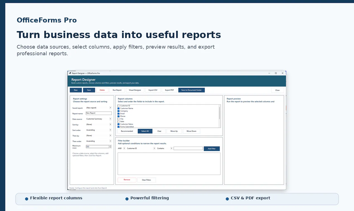Click the Move Down button
The height and width of the screenshot is (211, 354).
(x=191, y=131)
